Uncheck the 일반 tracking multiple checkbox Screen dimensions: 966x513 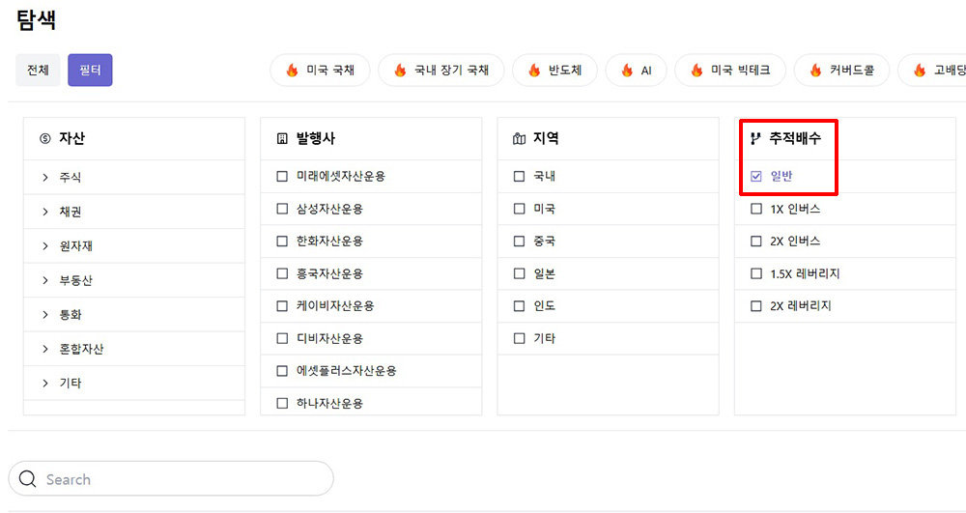pos(756,176)
